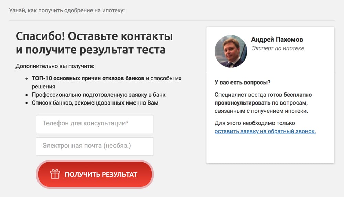Click the и получите результат теста heading line
The height and width of the screenshot is (197, 344).
coord(90,50)
